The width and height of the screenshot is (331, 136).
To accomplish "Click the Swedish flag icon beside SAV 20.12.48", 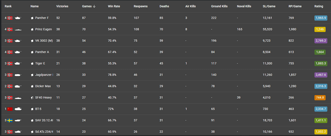I will (x=10, y=120).
